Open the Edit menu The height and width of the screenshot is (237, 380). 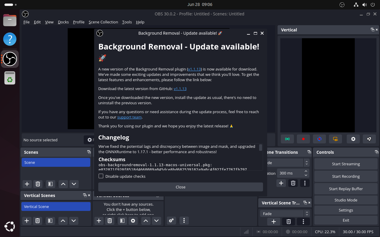point(37,22)
